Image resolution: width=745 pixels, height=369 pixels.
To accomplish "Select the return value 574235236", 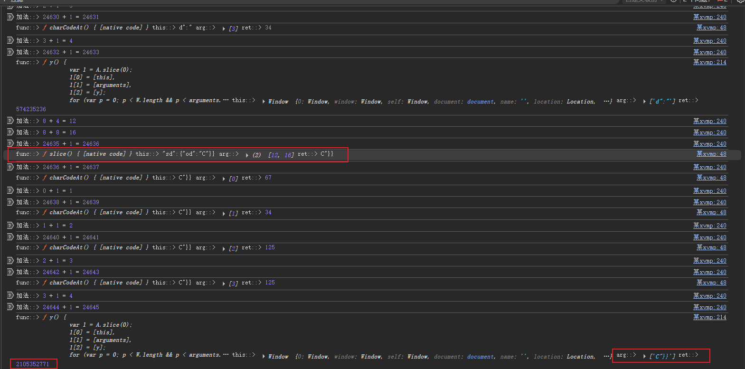I will pyautogui.click(x=31, y=109).
